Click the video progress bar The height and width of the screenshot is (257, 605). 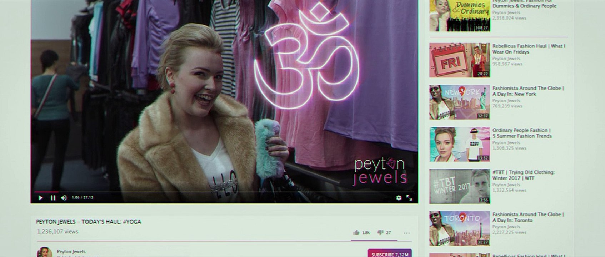pos(224,192)
